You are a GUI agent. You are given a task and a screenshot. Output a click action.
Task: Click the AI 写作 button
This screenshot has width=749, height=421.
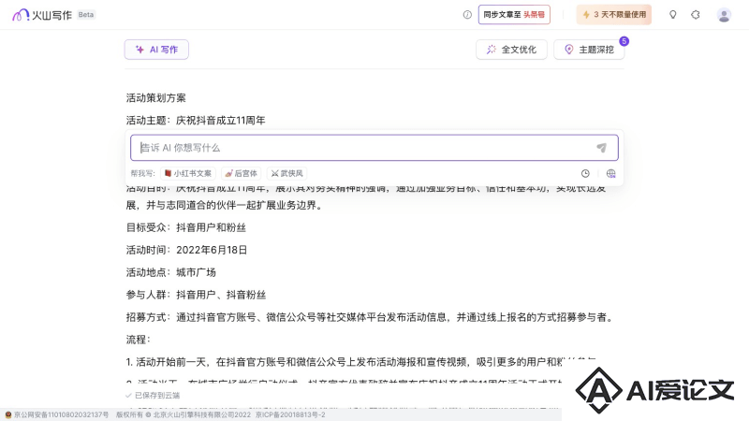pos(156,50)
